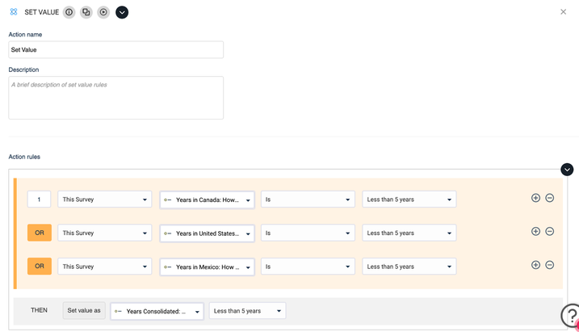Collapse the action rules block chevron

pos(567,170)
